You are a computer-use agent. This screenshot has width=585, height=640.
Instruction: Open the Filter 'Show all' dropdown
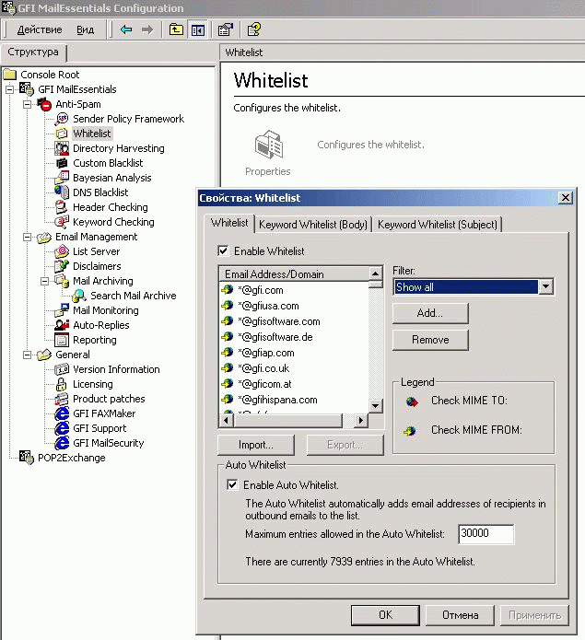pyautogui.click(x=545, y=287)
